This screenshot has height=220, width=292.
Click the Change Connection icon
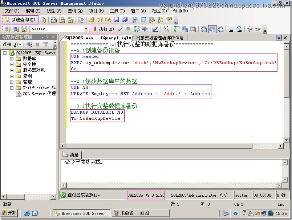tap(24, 29)
